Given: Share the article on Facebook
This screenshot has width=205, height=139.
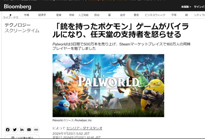Looking at the screenshot, I should pos(8,130).
